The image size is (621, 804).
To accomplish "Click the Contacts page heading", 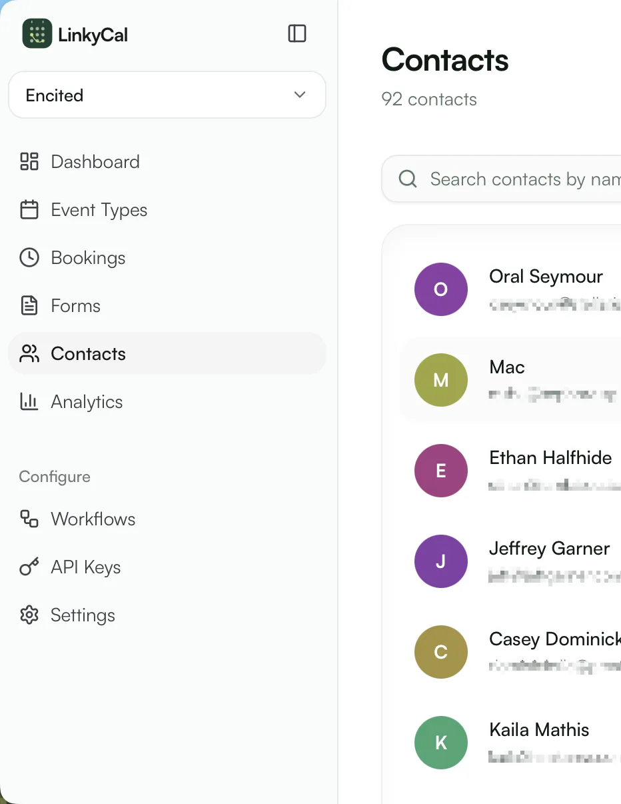I will tap(445, 60).
